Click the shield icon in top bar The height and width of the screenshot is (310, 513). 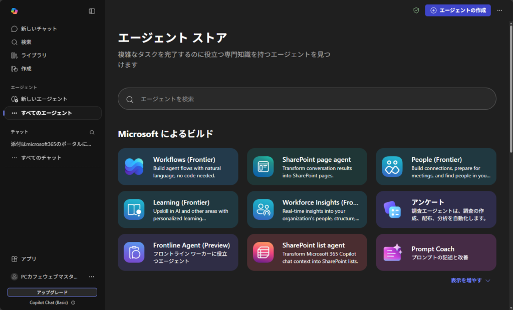(416, 11)
